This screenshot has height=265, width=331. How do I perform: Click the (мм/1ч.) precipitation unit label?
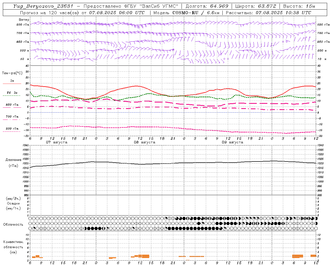(13, 208)
